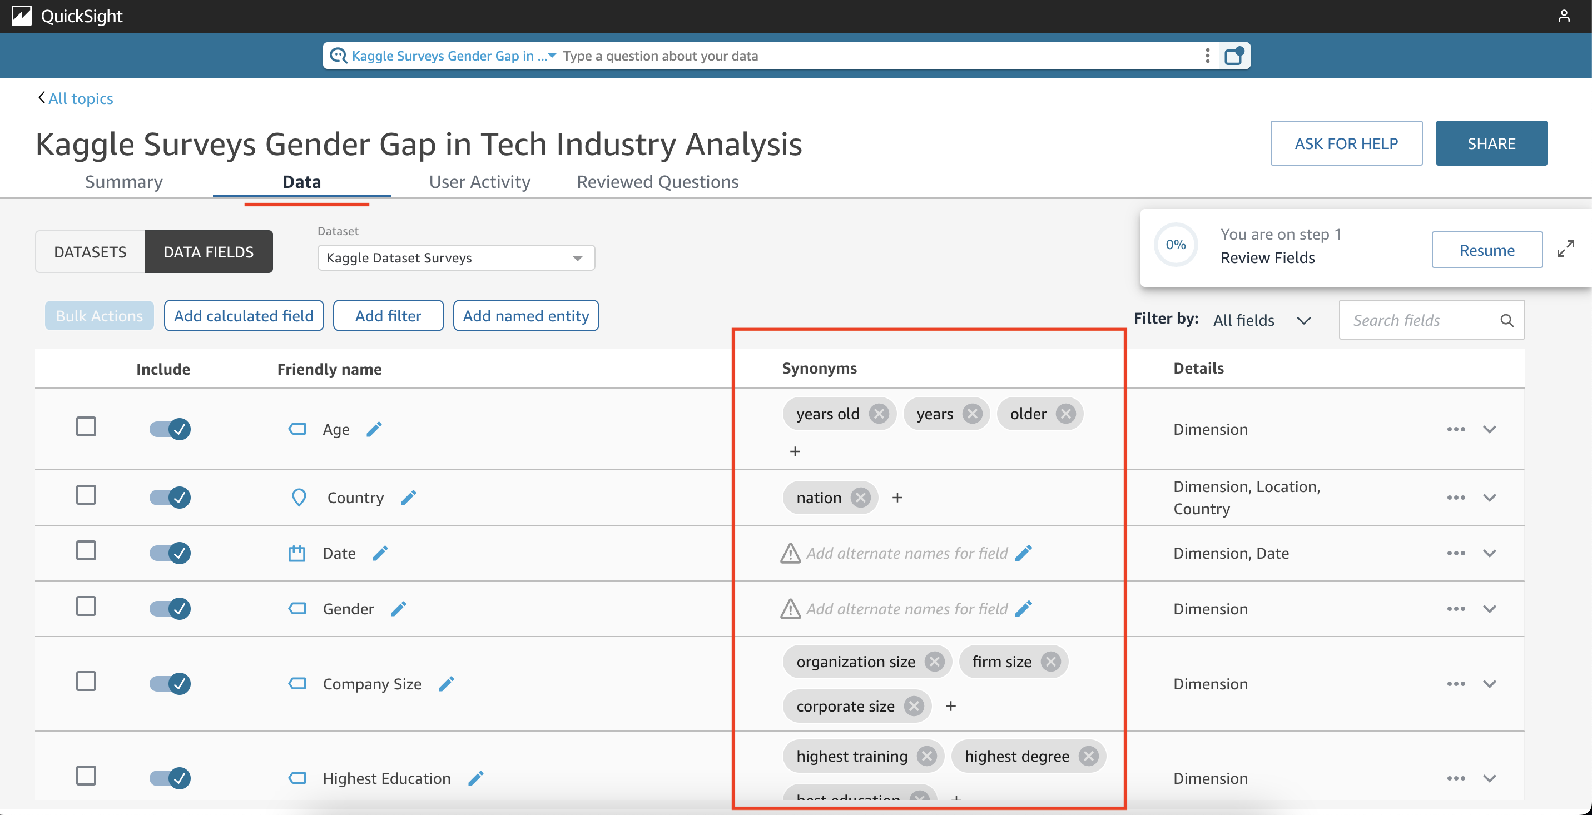Remove the 'years' synonym chip

coord(972,414)
